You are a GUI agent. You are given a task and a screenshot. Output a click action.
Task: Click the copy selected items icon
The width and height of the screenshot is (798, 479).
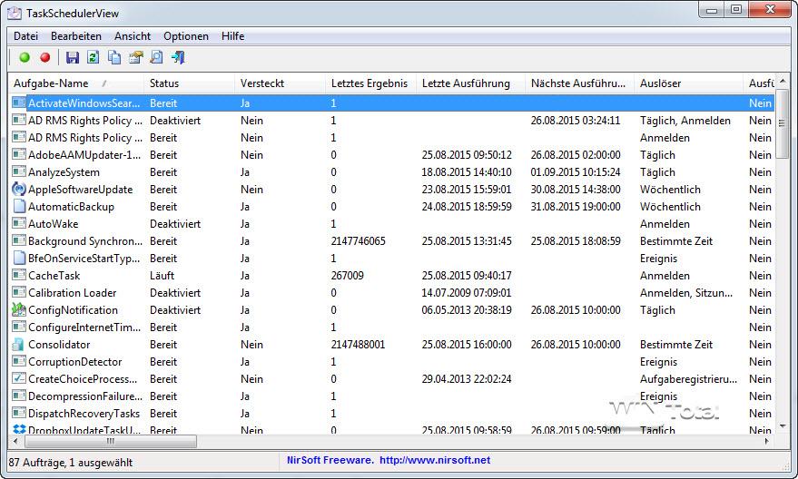[x=114, y=57]
